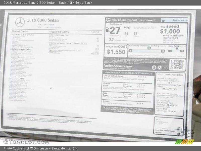Click the Fuel Economy & Greenhouse Gas rating marker

tap(149, 48)
